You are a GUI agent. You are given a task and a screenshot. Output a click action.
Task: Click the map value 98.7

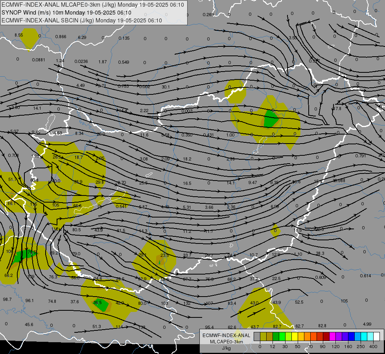(x=7, y=299)
